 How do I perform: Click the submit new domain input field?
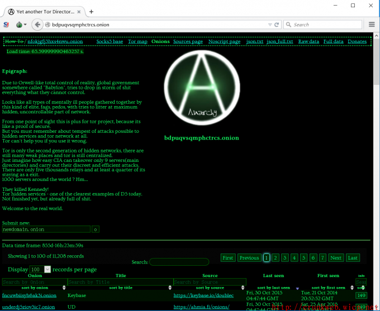coord(46,229)
